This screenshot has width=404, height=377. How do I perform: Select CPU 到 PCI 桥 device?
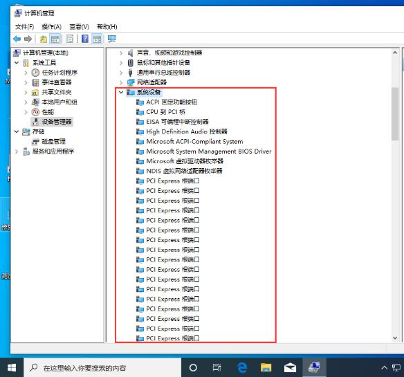(166, 112)
